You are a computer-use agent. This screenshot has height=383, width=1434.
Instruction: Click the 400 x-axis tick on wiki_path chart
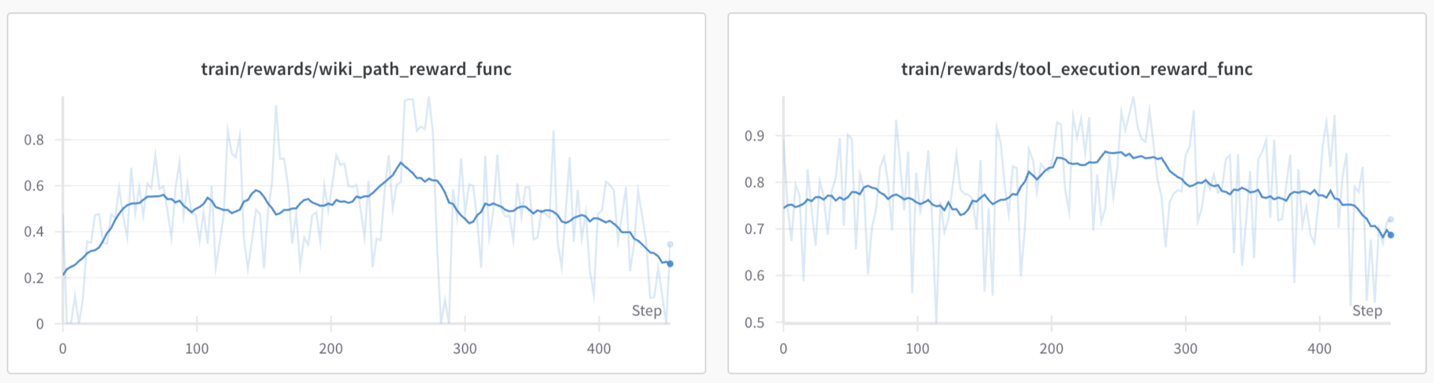point(599,349)
